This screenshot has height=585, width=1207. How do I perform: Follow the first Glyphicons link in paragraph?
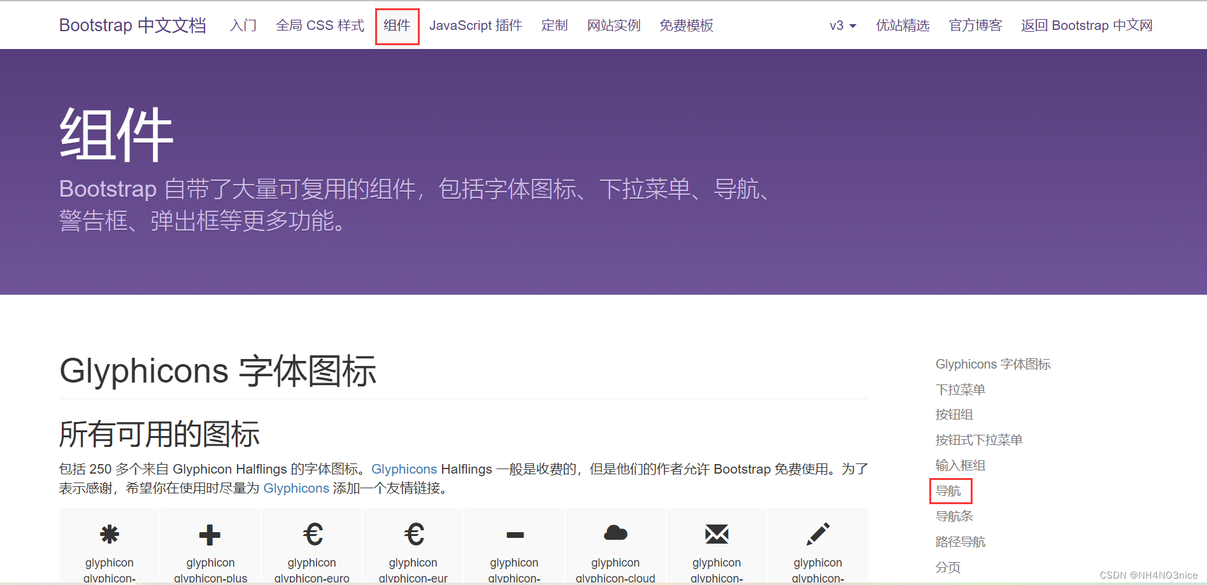coord(404,469)
